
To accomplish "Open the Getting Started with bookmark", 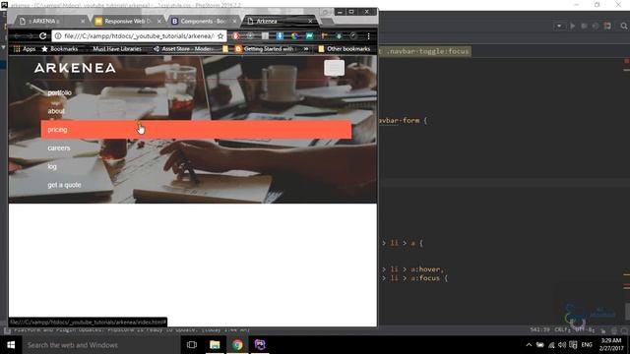I will click(x=265, y=49).
